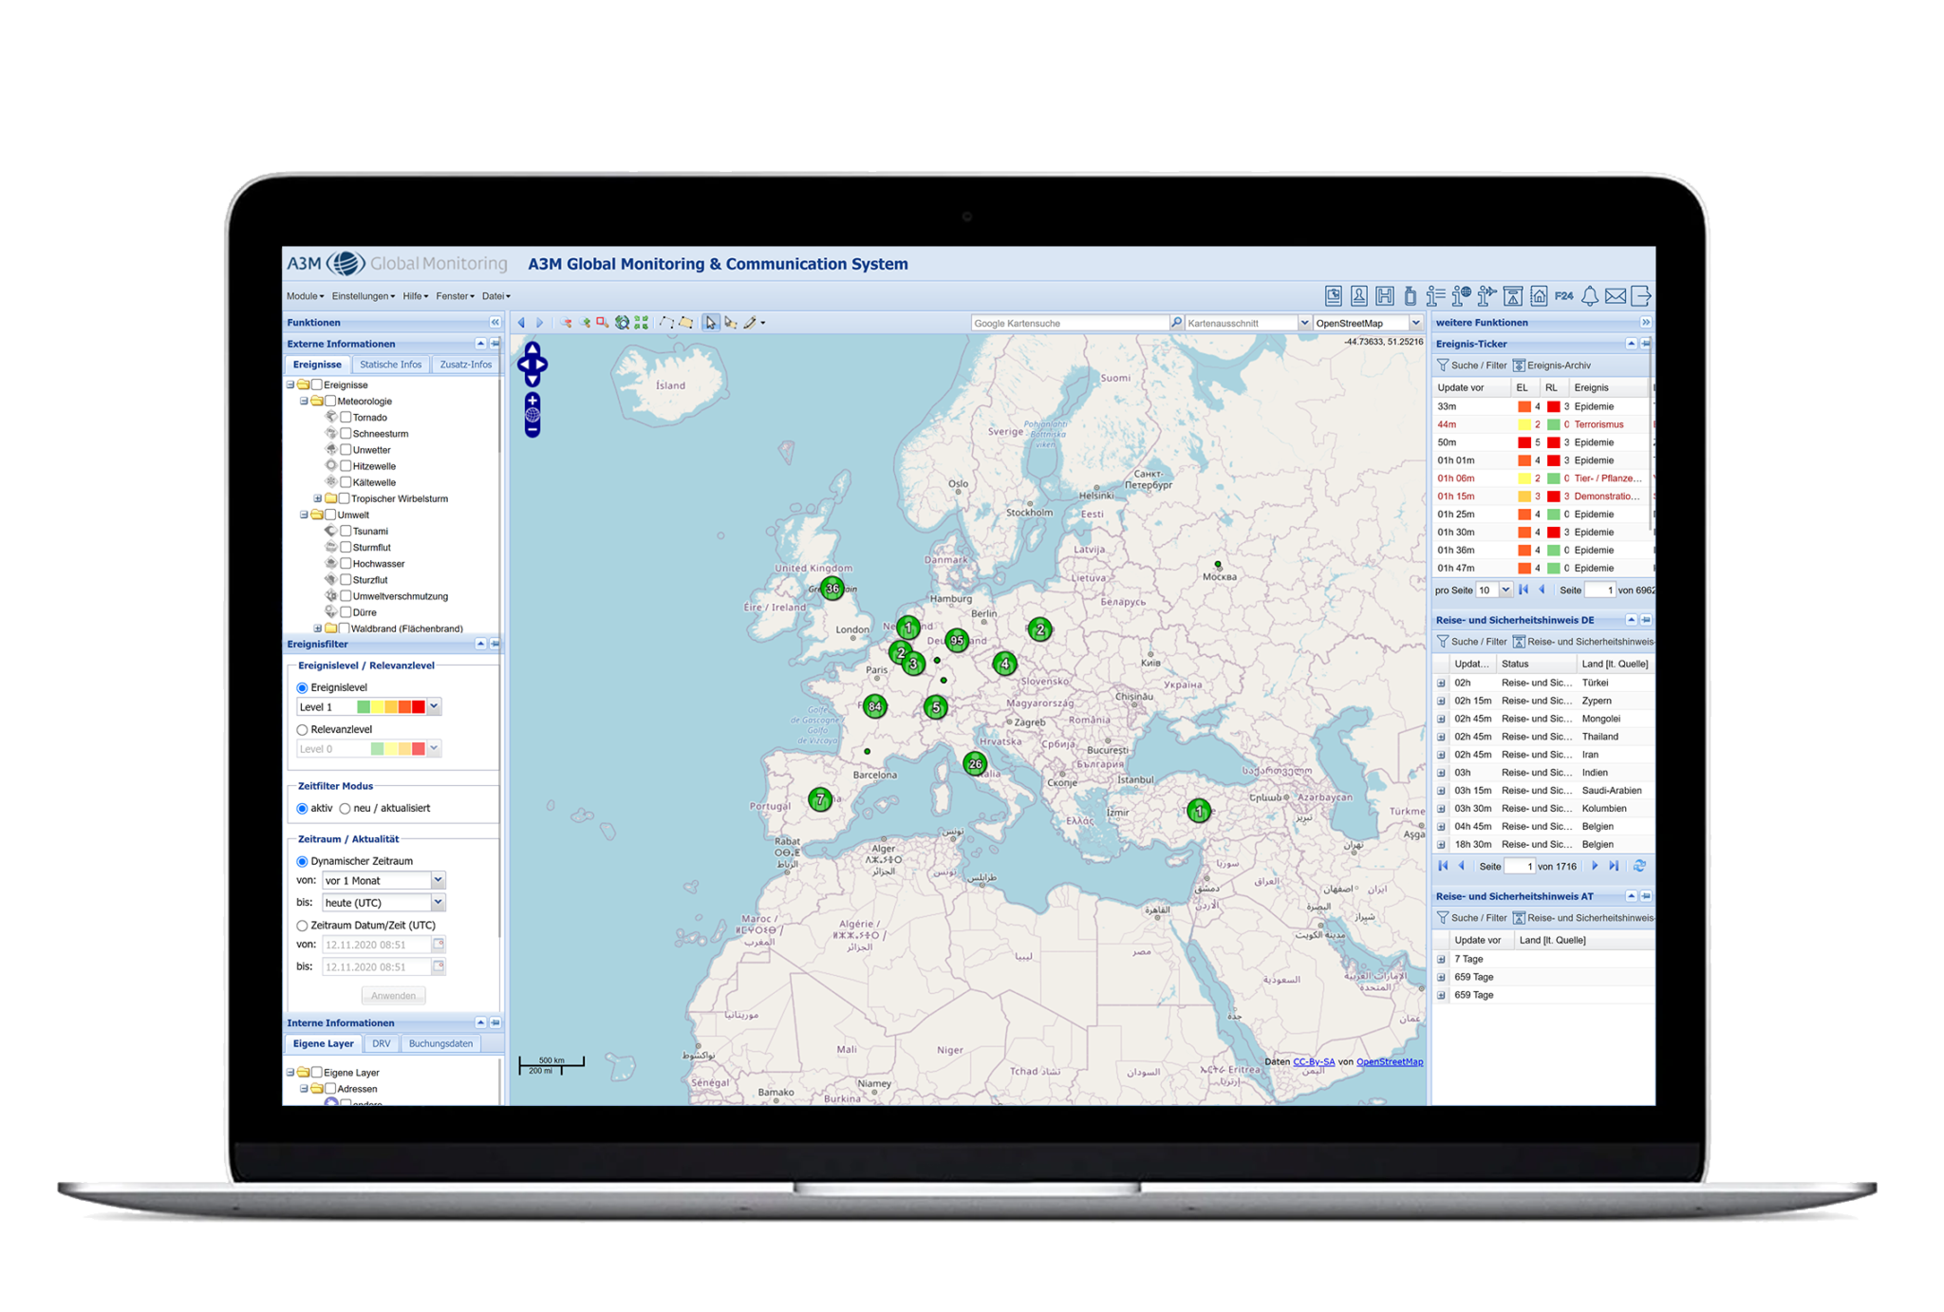Select the measure polygon area tool
Viewport: 1944px width, 1312px height.
[685, 323]
